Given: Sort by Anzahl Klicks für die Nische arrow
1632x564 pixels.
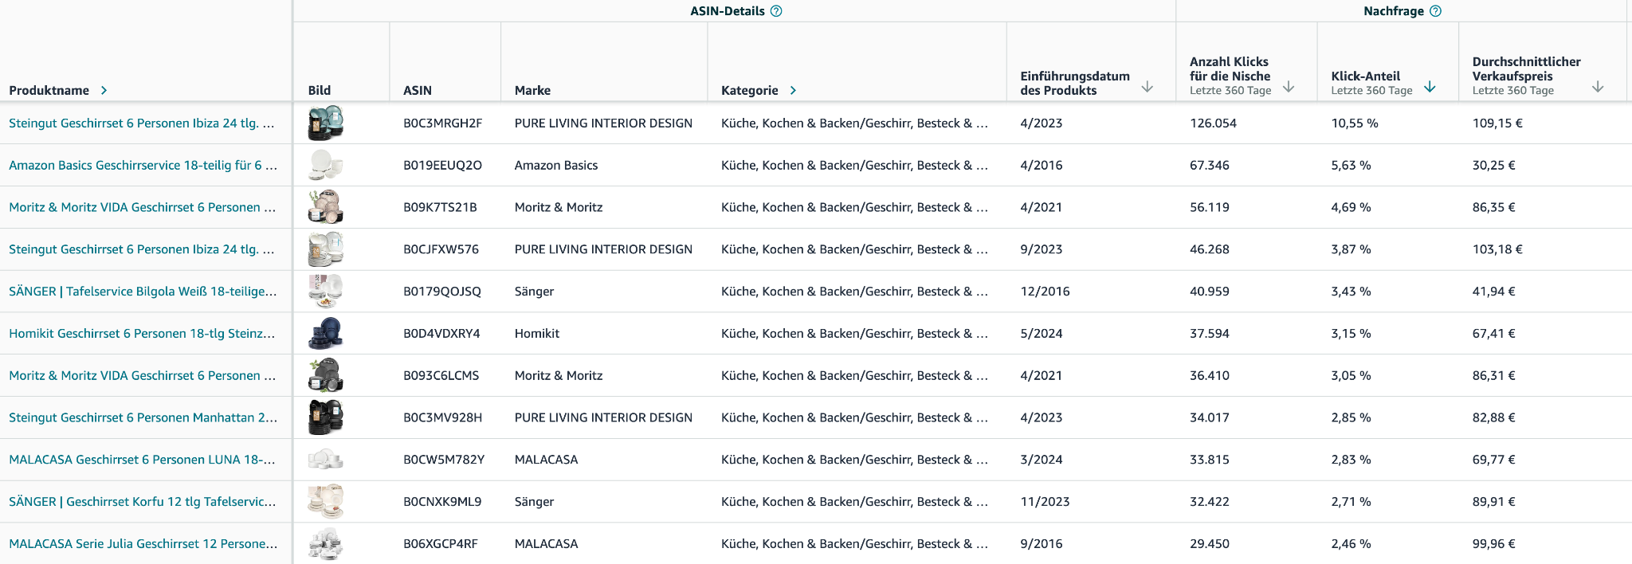Looking at the screenshot, I should click(1289, 87).
